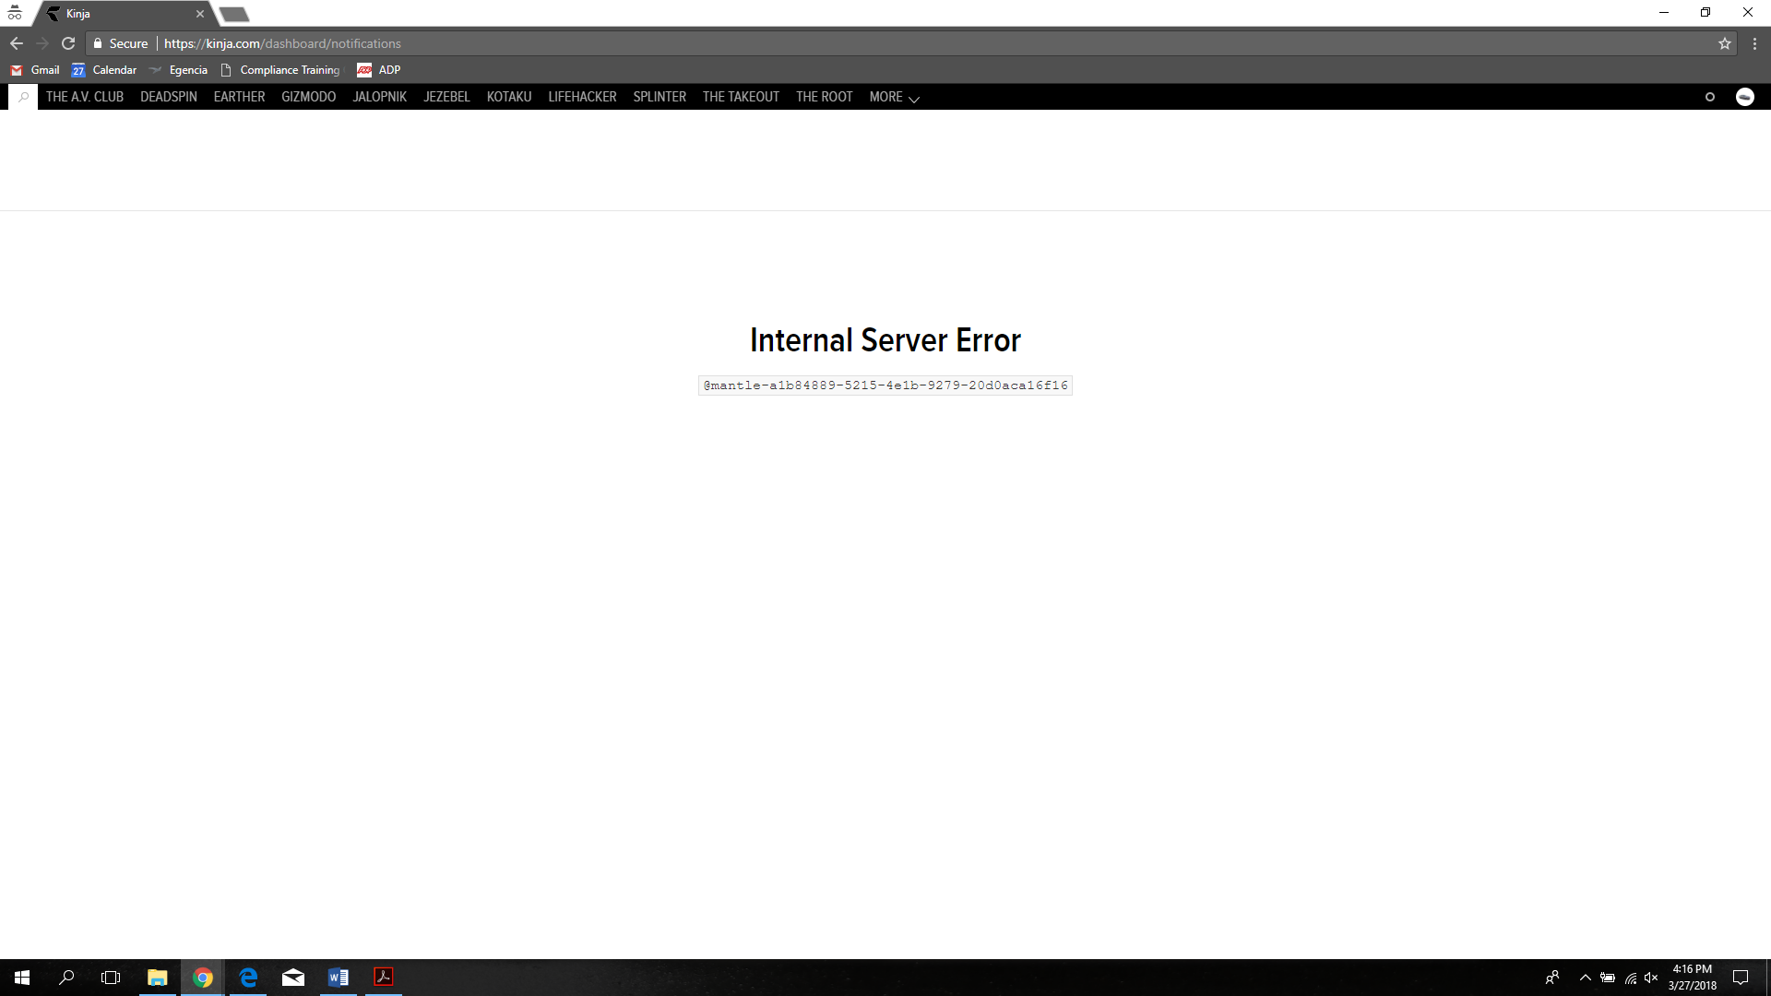Select Gizmodo in the nav bar
This screenshot has width=1771, height=996.
(x=308, y=97)
